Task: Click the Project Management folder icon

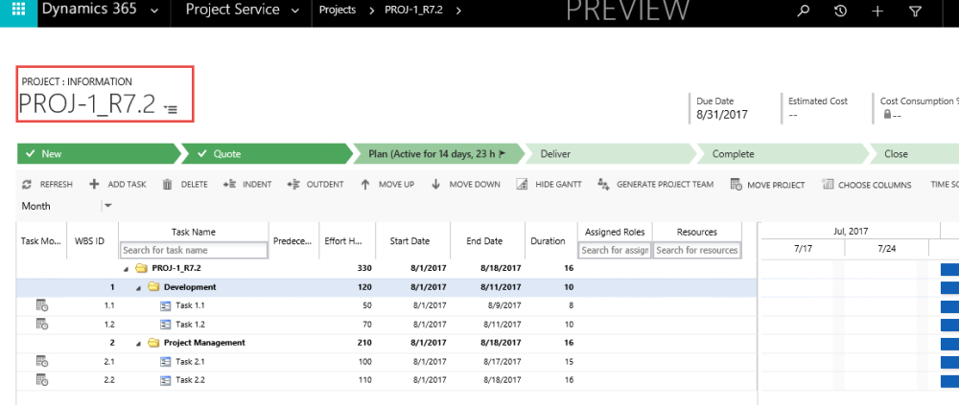Action: tap(153, 343)
